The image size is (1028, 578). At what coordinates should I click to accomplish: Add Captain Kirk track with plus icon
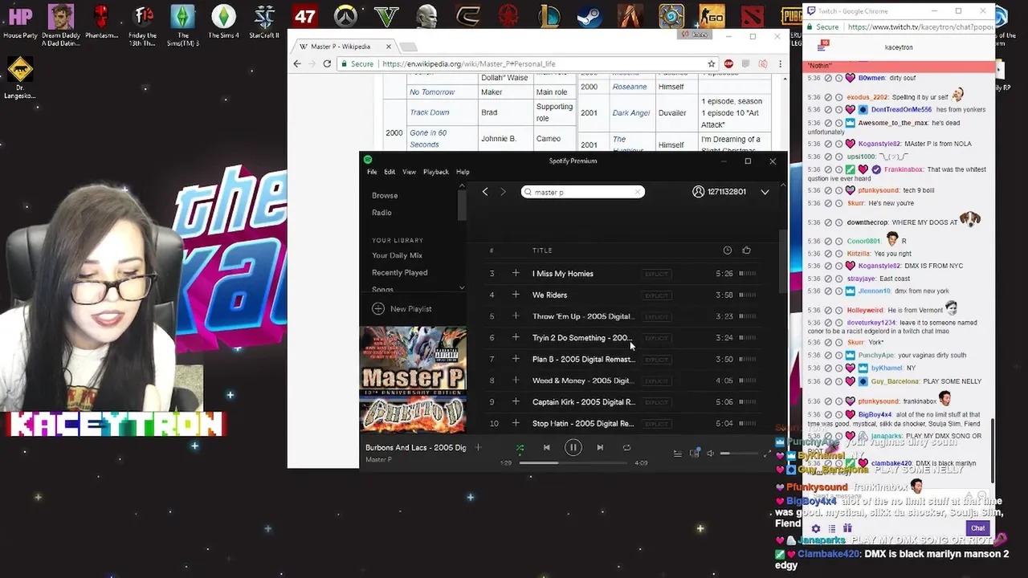tap(516, 402)
